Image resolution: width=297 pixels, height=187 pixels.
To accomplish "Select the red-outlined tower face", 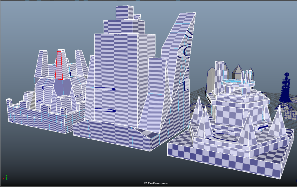I will [x=59, y=65].
